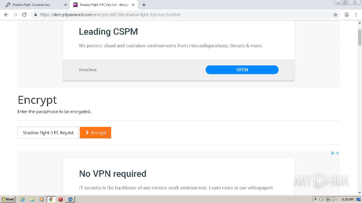The width and height of the screenshot is (362, 203).
Task: Click the IT security whitepaper ad text
Action: click(x=176, y=188)
